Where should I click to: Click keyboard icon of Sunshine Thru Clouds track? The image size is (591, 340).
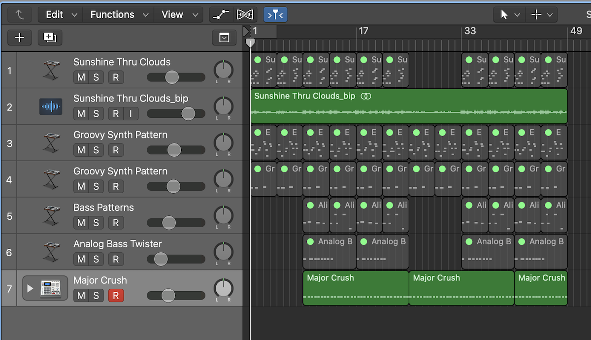click(x=51, y=70)
